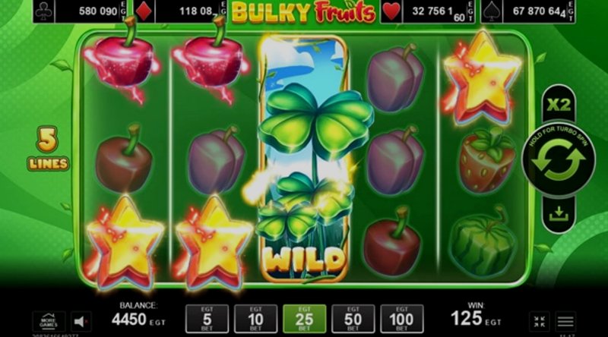Open the More Games home icon
The height and width of the screenshot is (337, 608).
(49, 322)
